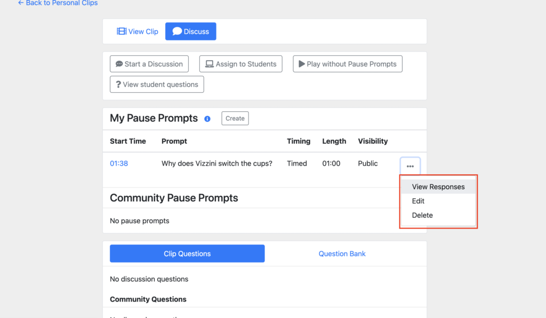
Task: Go back to Personal Clips
Action: pos(58,3)
